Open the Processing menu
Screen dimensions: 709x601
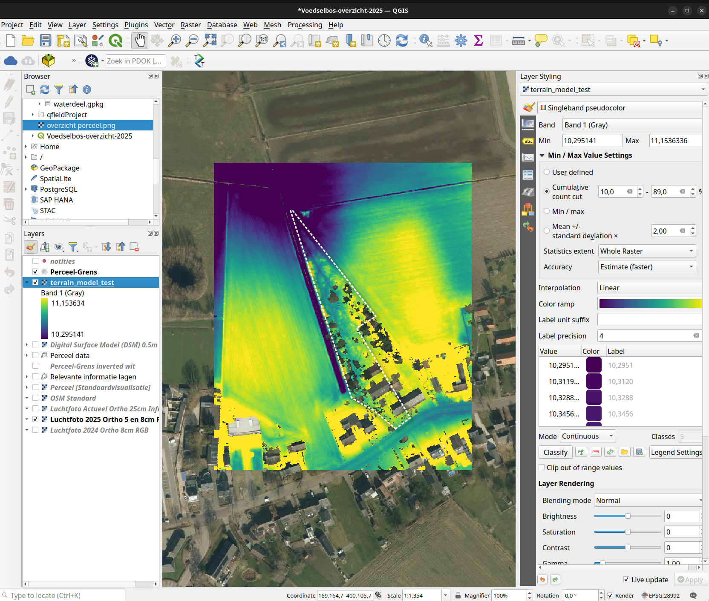click(305, 25)
